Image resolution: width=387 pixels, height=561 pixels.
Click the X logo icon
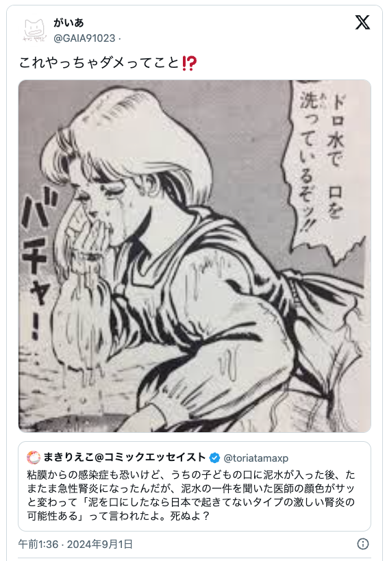point(362,22)
